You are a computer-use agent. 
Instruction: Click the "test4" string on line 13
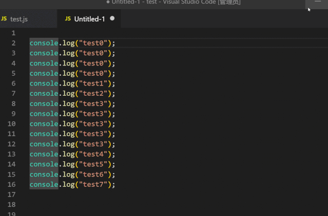pyautogui.click(x=93, y=154)
